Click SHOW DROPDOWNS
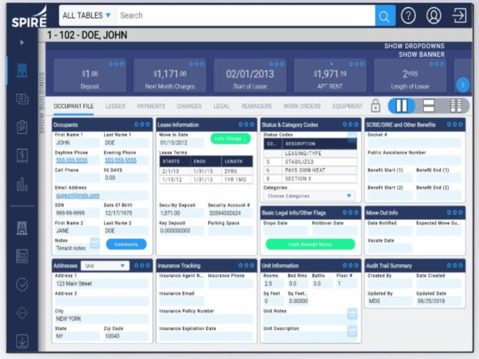 (414, 46)
